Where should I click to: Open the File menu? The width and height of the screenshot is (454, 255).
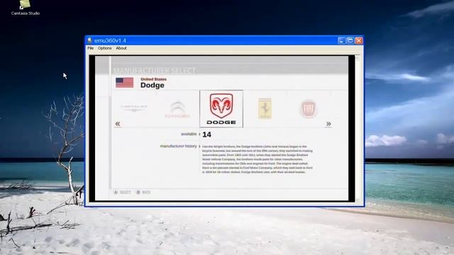pyautogui.click(x=91, y=48)
